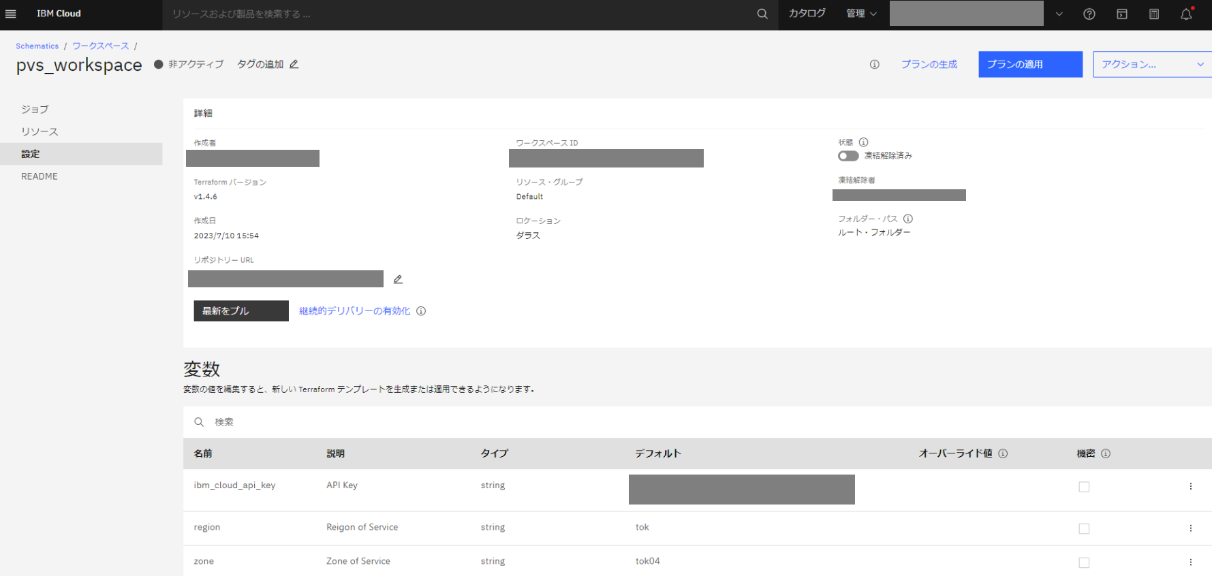Image resolution: width=1212 pixels, height=576 pixels.
Task: Check the sensitive box for ibm_cloud_api_key
Action: click(1084, 487)
